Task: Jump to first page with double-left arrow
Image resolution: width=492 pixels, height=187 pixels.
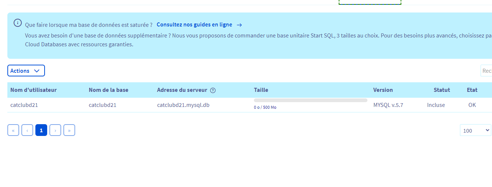Action: click(x=13, y=130)
